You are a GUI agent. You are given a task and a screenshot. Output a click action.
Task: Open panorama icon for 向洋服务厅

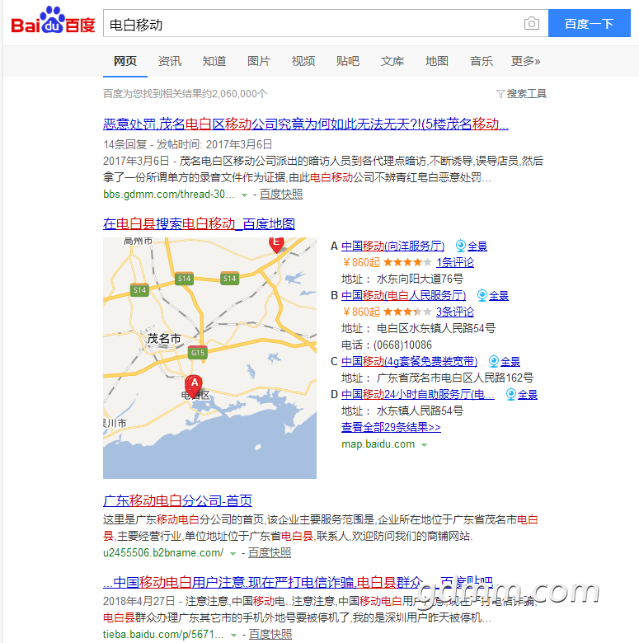pos(461,246)
